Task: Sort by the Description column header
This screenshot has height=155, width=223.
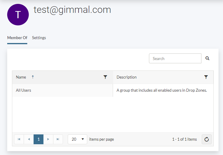Action: click(126, 77)
